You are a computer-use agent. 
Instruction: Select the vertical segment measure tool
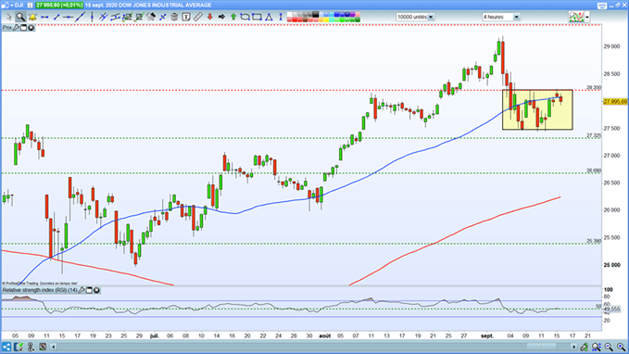pos(281,17)
